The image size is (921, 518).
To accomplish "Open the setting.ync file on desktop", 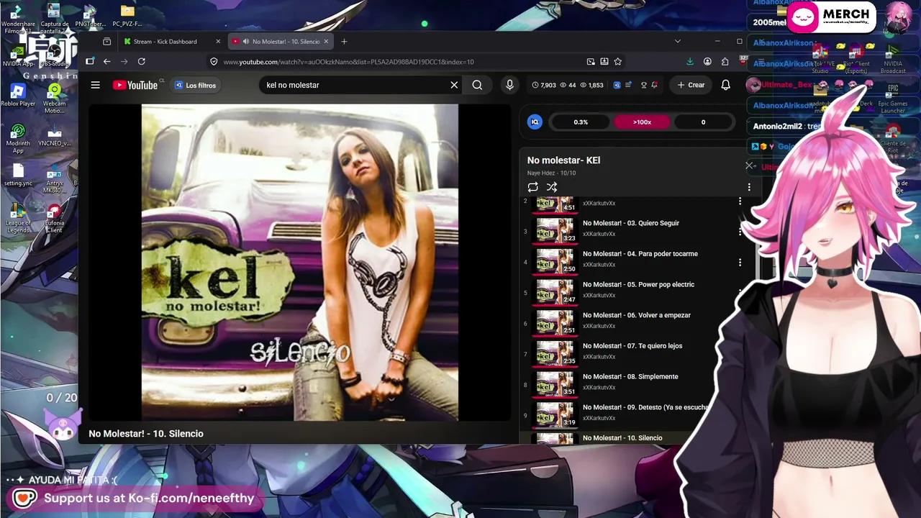I will [x=18, y=176].
